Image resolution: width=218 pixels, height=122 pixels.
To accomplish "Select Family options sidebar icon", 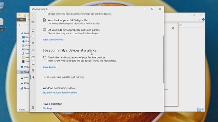I will click(33, 77).
